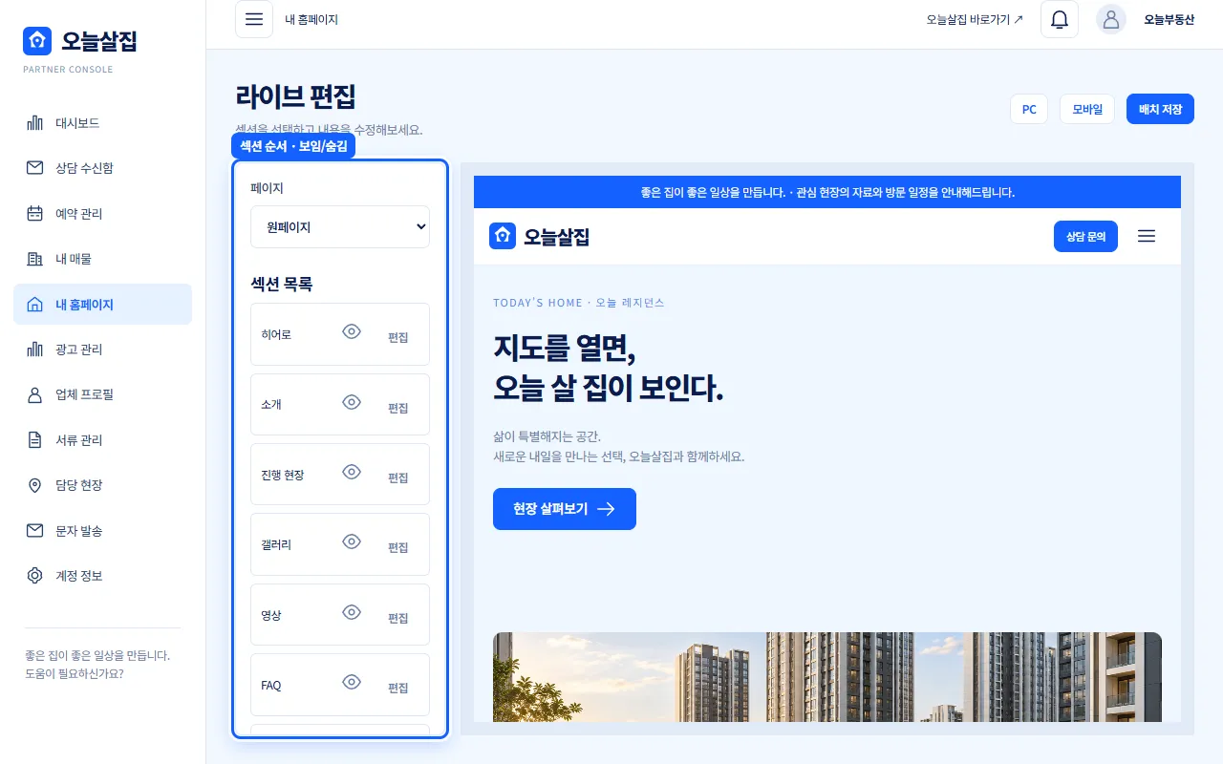This screenshot has height=764, width=1223.
Task: Click the 계정 정보 gear icon
Action: pos(35,576)
